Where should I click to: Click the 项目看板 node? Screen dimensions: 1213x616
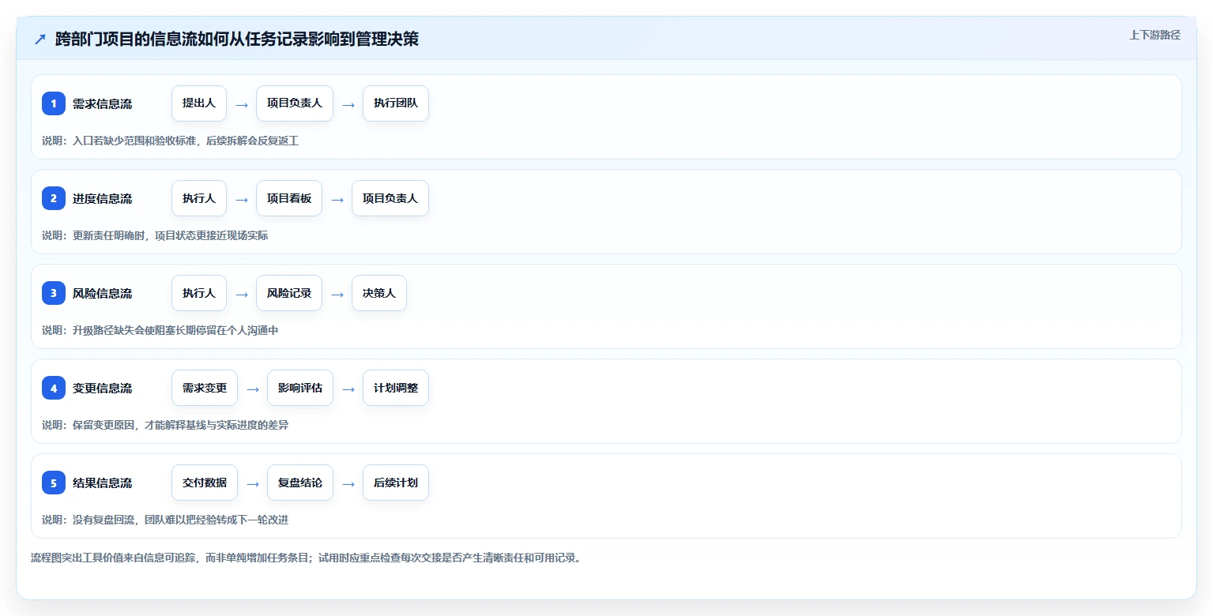tap(289, 198)
